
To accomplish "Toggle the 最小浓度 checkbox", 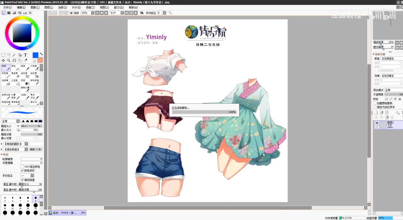I will tap(18, 138).
